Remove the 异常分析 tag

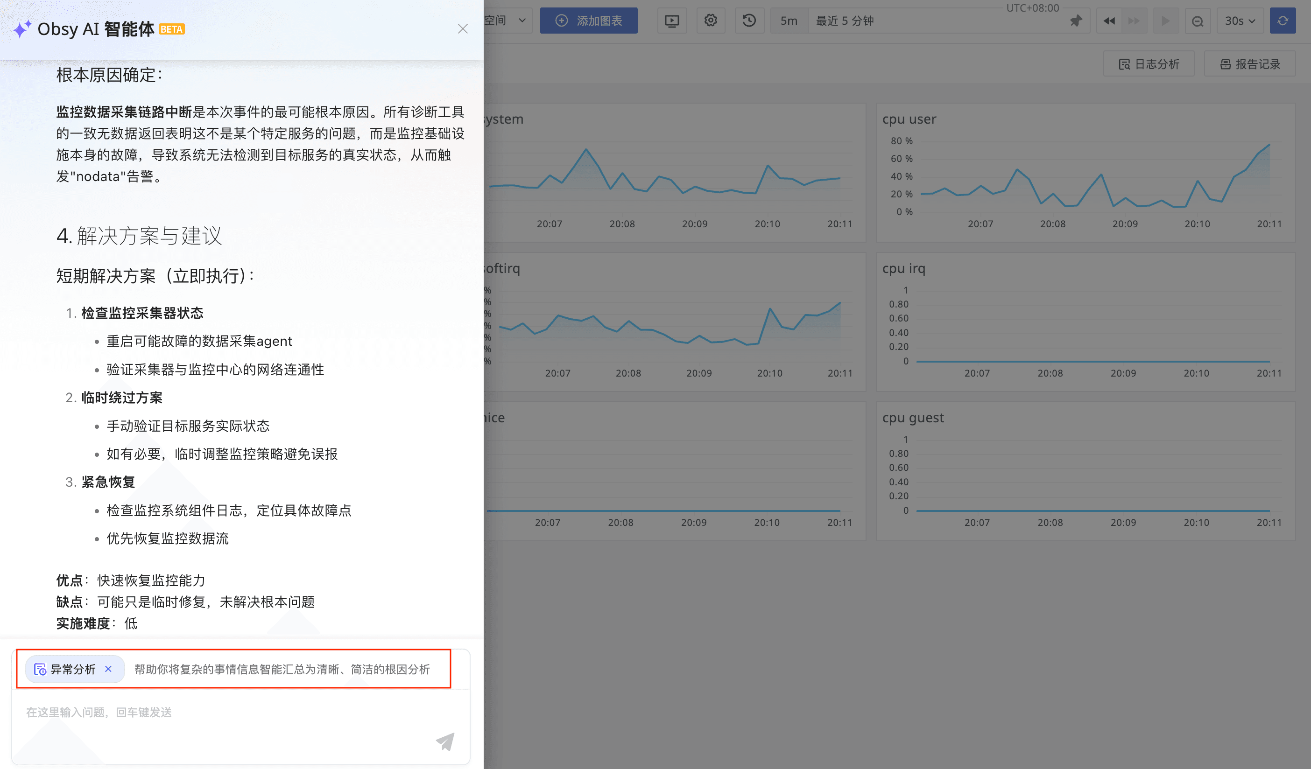pos(108,669)
